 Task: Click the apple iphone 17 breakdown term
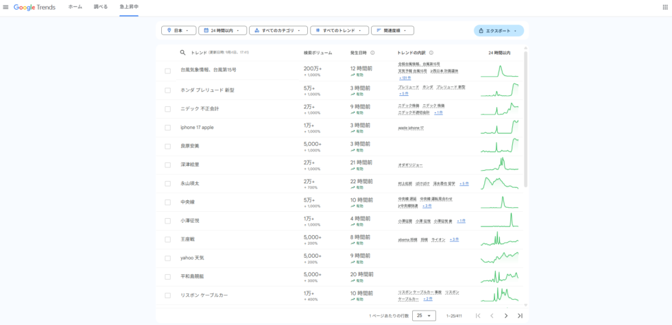point(411,128)
